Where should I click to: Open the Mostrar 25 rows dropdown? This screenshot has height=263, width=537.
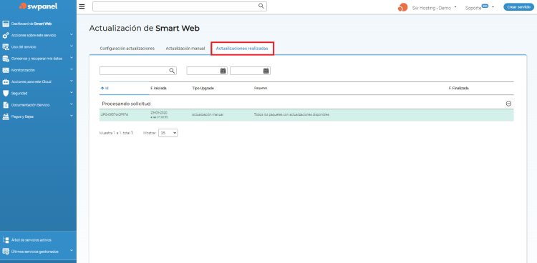168,133
